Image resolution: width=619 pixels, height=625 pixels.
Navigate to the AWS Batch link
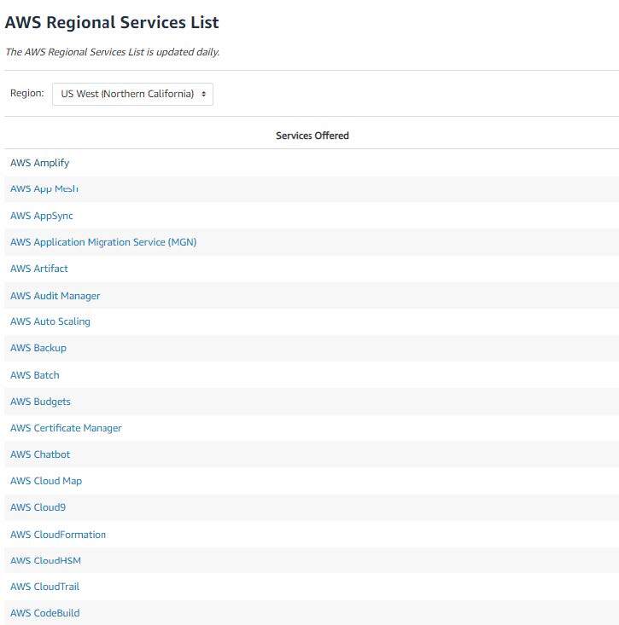click(35, 375)
